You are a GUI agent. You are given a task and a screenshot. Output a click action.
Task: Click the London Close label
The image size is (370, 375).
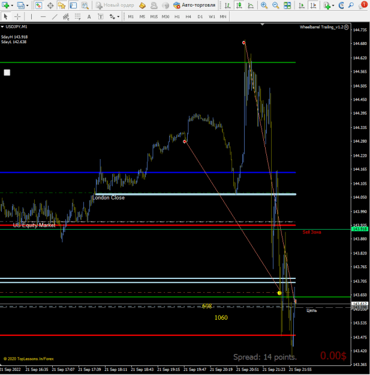tap(109, 197)
